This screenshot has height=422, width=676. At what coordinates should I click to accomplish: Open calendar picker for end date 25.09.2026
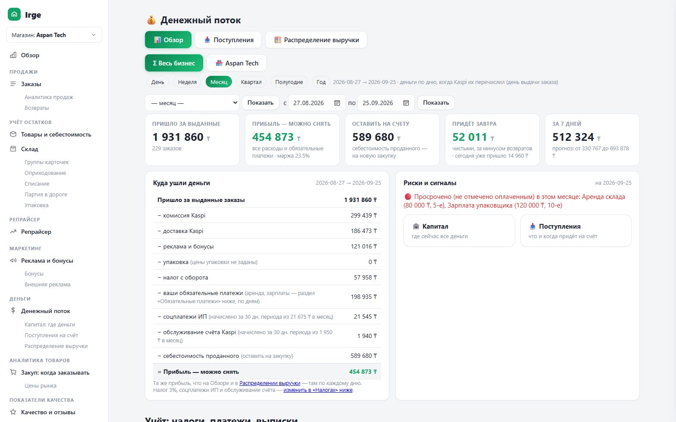[x=406, y=103]
